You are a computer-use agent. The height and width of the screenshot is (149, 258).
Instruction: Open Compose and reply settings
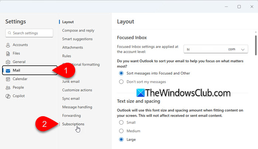pyautogui.click(x=78, y=31)
